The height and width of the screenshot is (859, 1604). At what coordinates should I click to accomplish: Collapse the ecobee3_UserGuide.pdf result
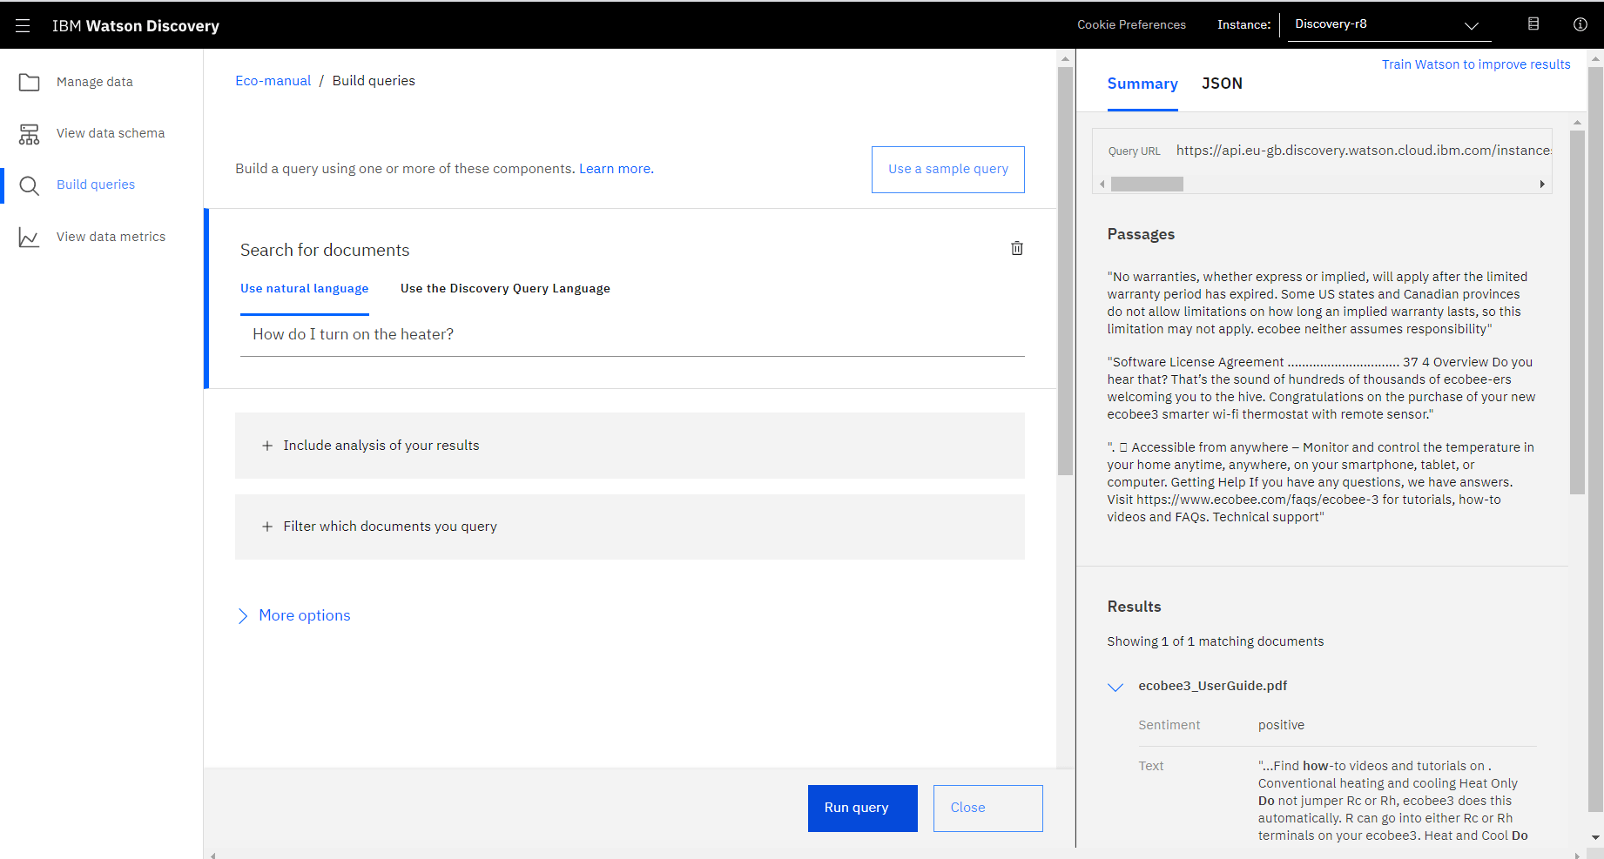1115,687
